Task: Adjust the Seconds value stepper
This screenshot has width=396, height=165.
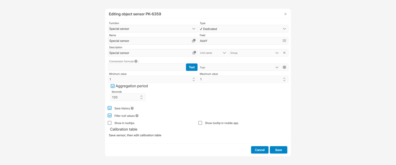Action: click(141, 97)
